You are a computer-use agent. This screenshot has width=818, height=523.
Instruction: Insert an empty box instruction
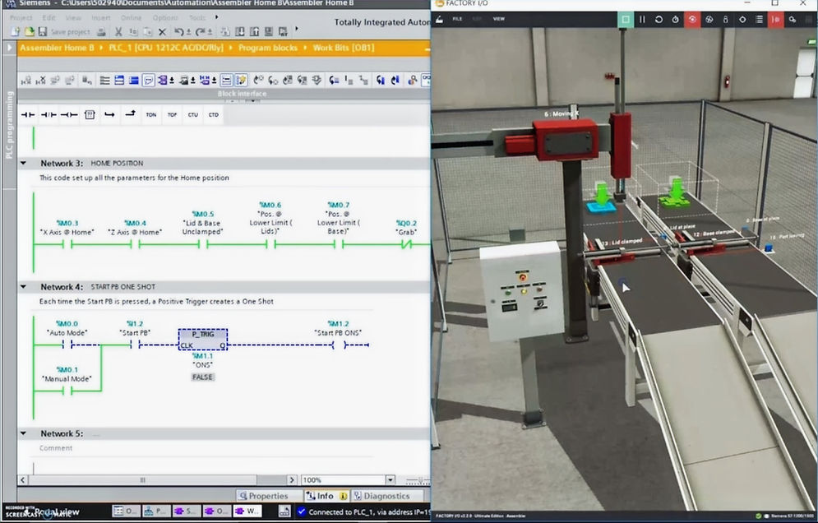pos(90,115)
